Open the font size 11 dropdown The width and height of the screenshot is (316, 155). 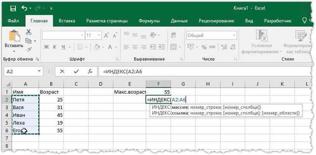[x=99, y=36]
